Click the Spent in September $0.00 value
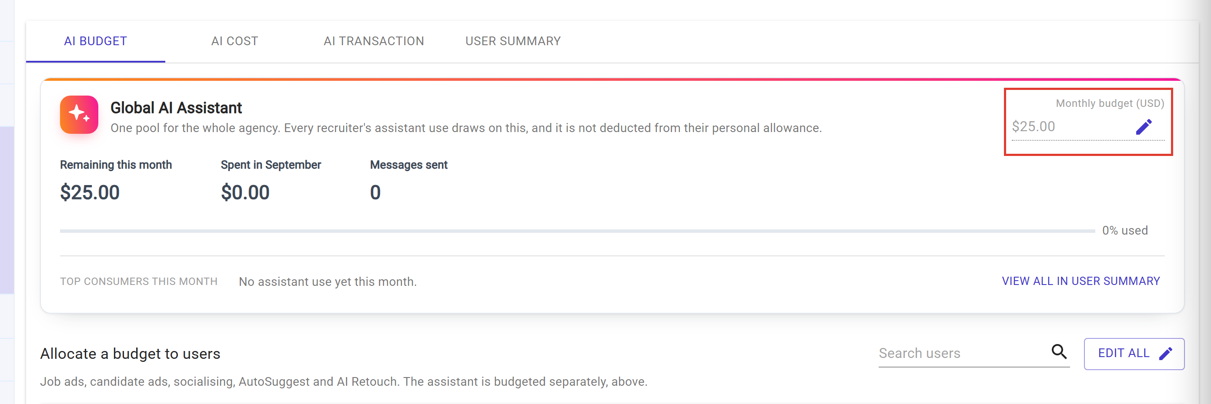Viewport: 1211px width, 404px height. pyautogui.click(x=245, y=192)
